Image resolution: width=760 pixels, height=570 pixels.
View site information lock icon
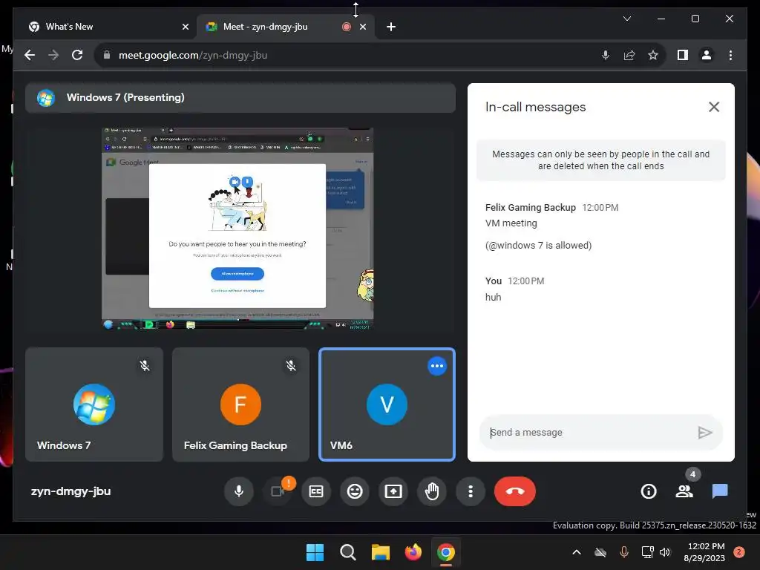(107, 55)
